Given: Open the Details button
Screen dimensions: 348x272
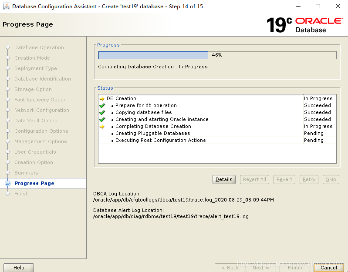Looking at the screenshot, I should coord(224,179).
